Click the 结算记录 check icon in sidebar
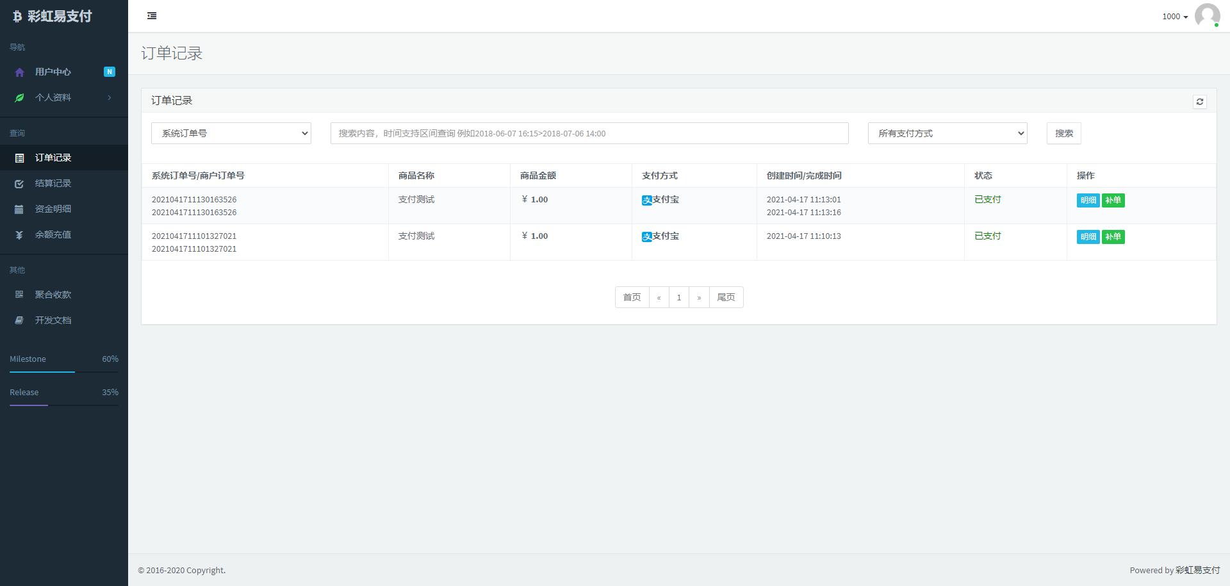The image size is (1230, 586). tap(19, 184)
